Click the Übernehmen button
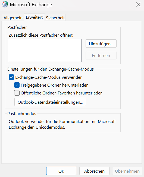This screenshot has width=144, height=177. click(127, 171)
